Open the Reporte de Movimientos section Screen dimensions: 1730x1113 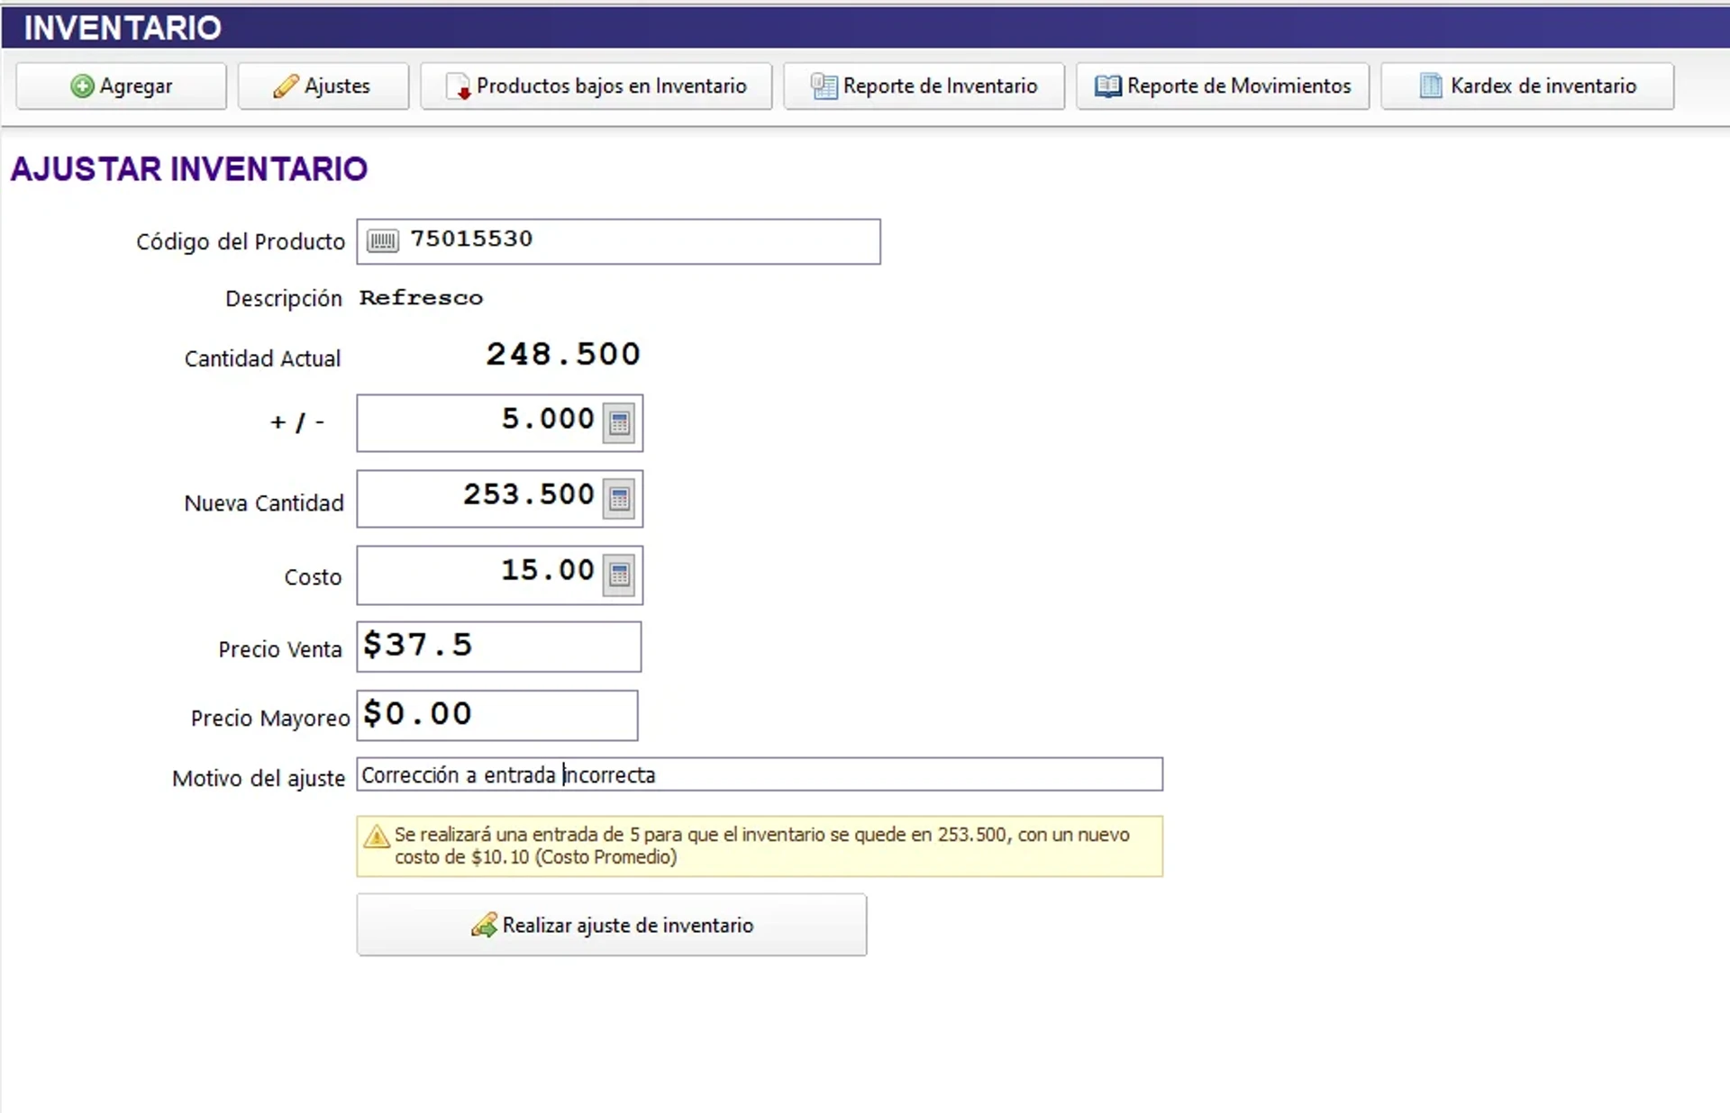pyautogui.click(x=1238, y=86)
